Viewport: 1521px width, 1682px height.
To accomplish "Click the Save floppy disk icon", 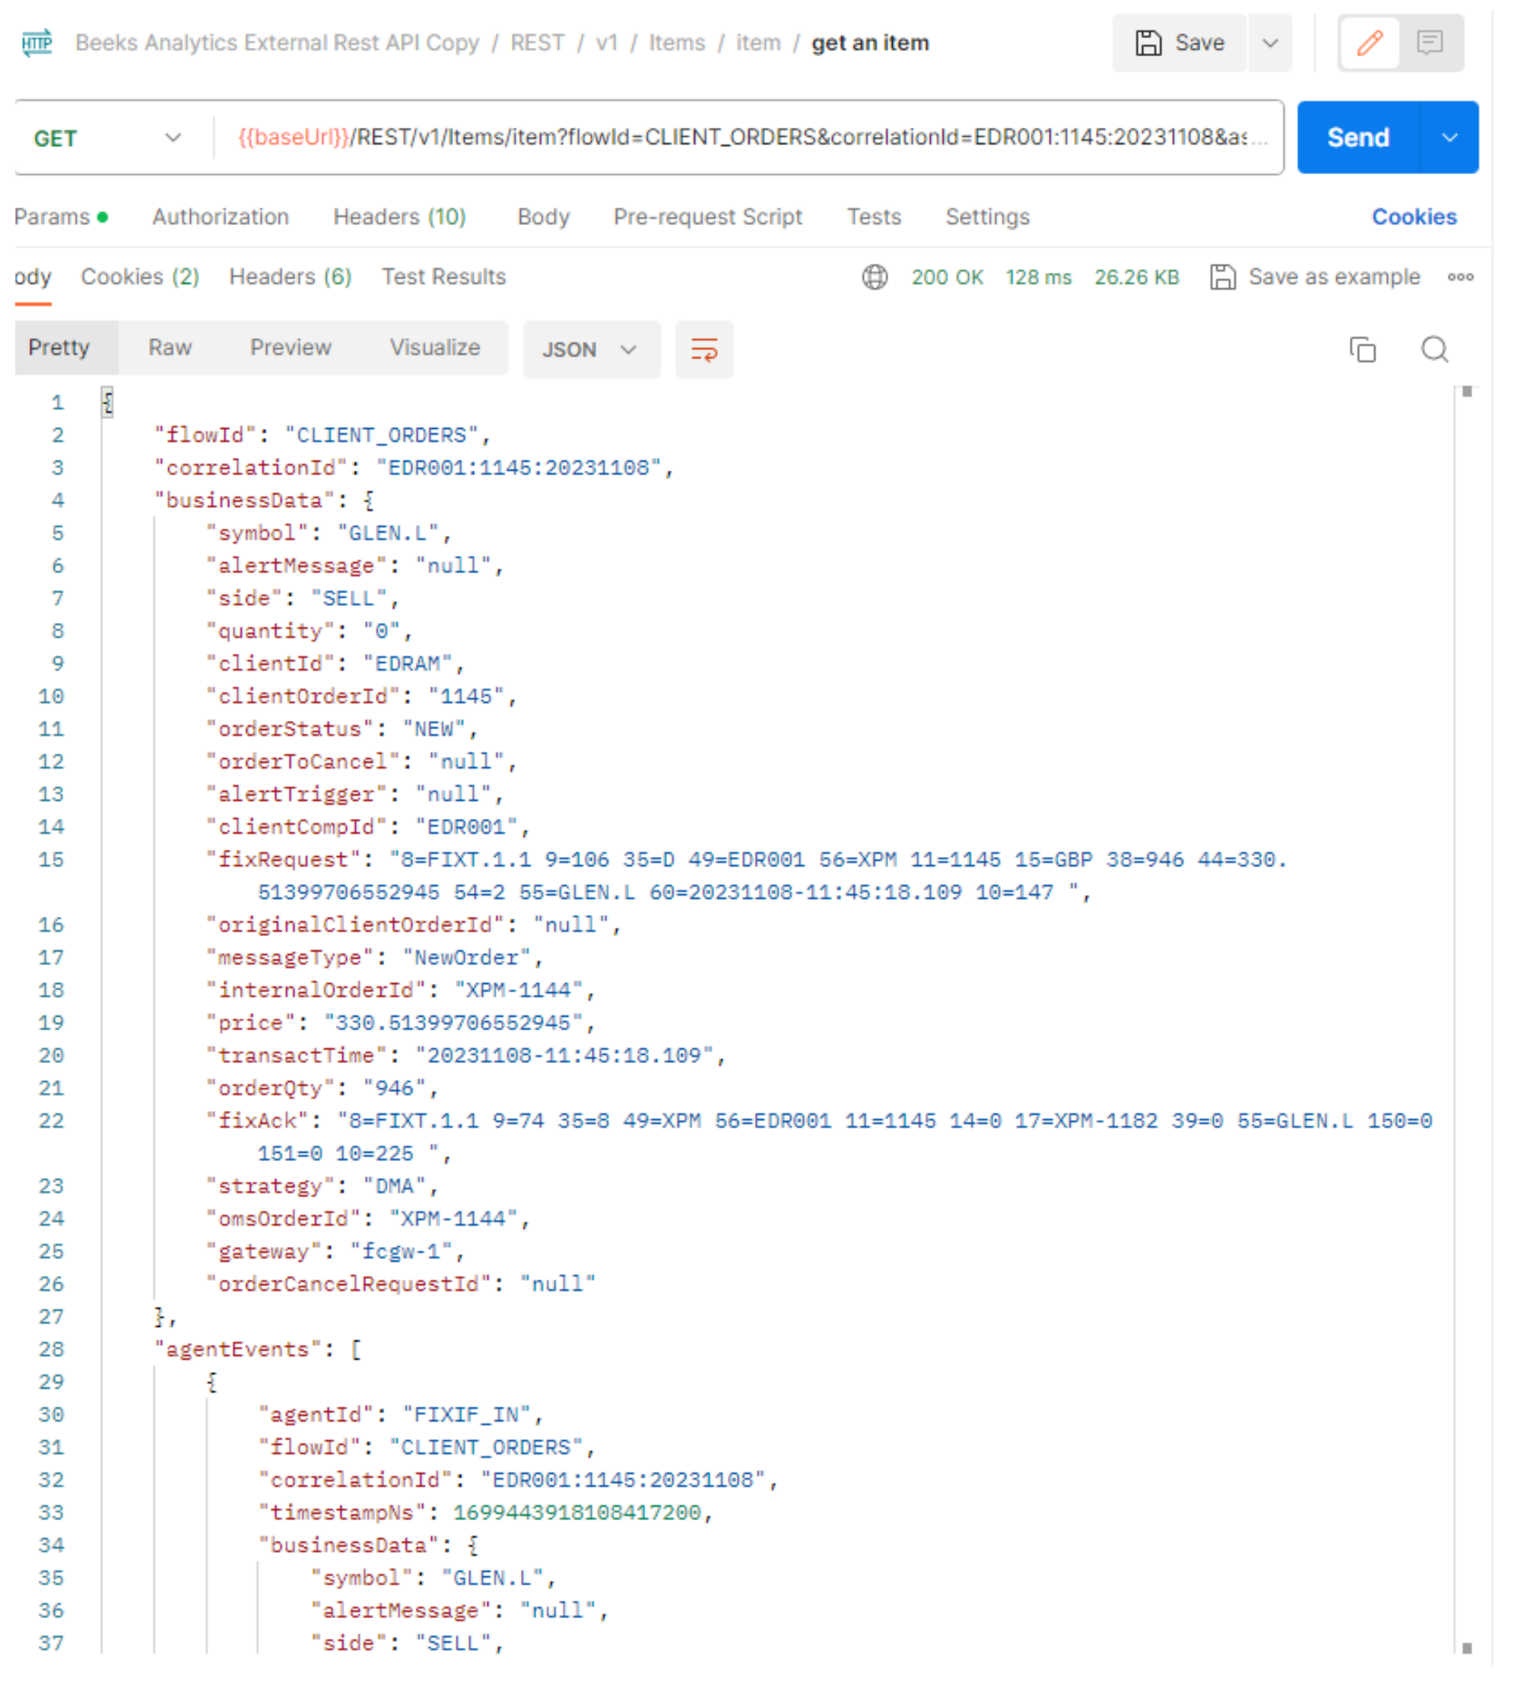I will pos(1148,43).
